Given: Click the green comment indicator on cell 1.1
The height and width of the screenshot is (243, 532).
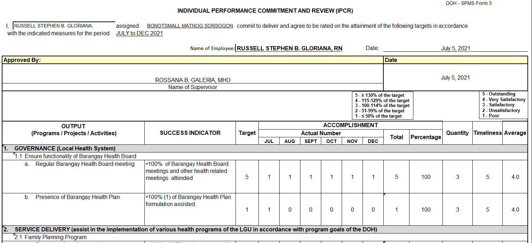Looking at the screenshot, I should click(x=14, y=154).
